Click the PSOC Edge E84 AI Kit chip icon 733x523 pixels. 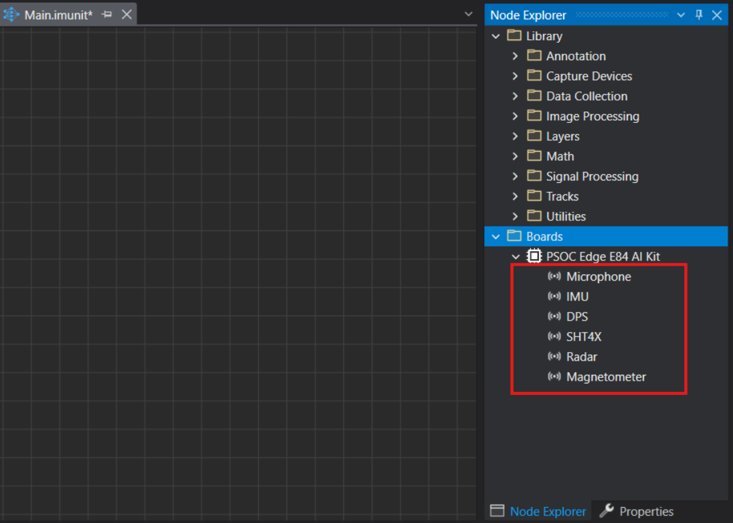click(534, 256)
